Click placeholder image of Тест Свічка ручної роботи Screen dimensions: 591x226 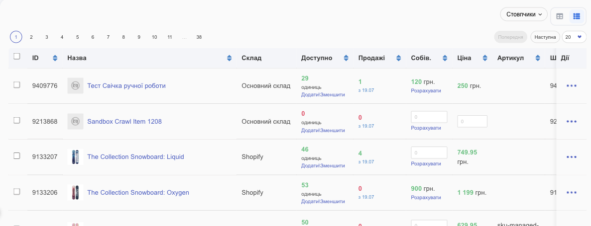click(x=75, y=86)
